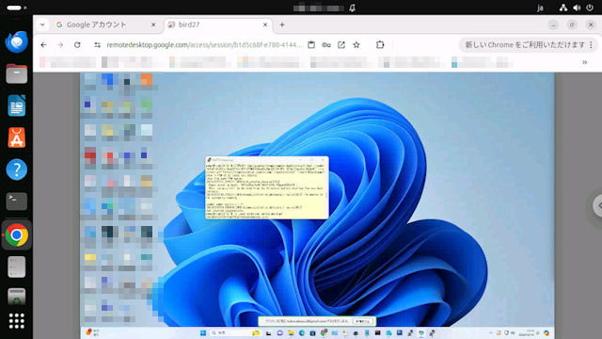Show all applications grid
The width and height of the screenshot is (602, 339).
pos(17,321)
